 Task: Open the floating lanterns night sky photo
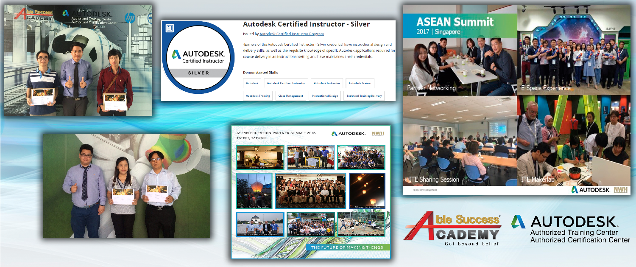click(367, 191)
